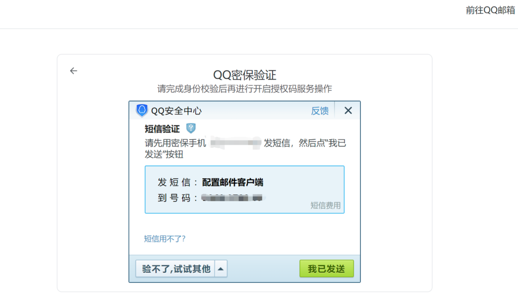Select the text 配置邮件客户端
This screenshot has height=299, width=518.
click(x=233, y=182)
